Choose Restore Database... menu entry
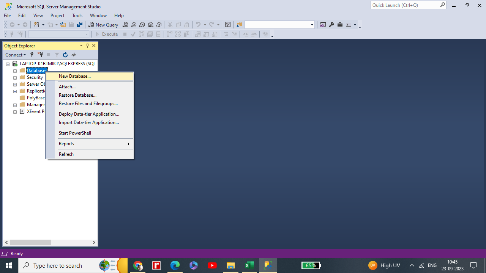This screenshot has width=486, height=273. click(90, 95)
